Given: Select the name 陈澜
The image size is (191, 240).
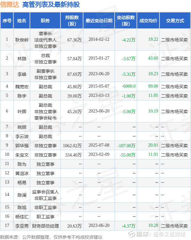Looking at the screenshot, I should [22, 195].
